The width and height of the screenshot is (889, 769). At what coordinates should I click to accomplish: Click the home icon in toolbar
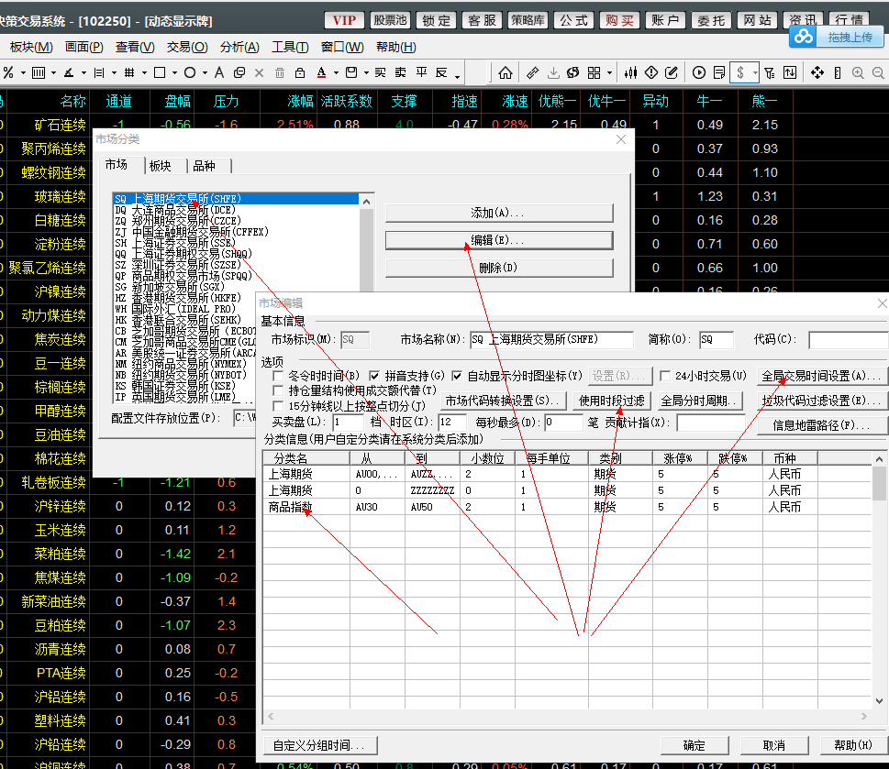point(506,73)
